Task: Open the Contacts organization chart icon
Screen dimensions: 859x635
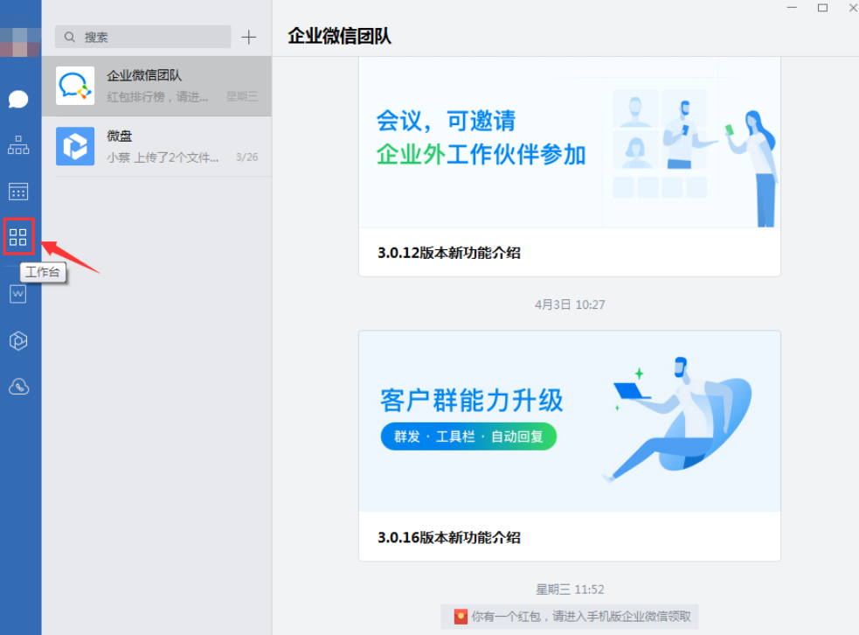Action: pos(18,145)
